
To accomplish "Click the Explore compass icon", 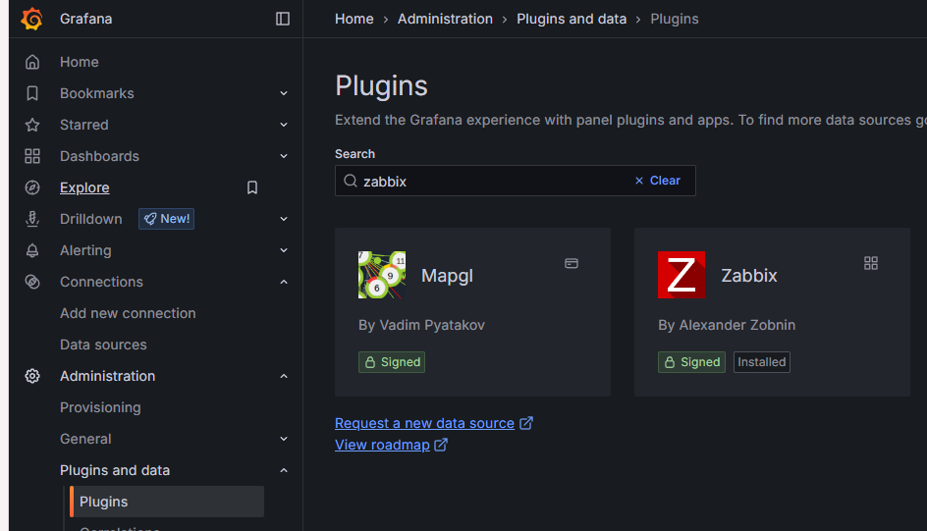I will (x=32, y=187).
